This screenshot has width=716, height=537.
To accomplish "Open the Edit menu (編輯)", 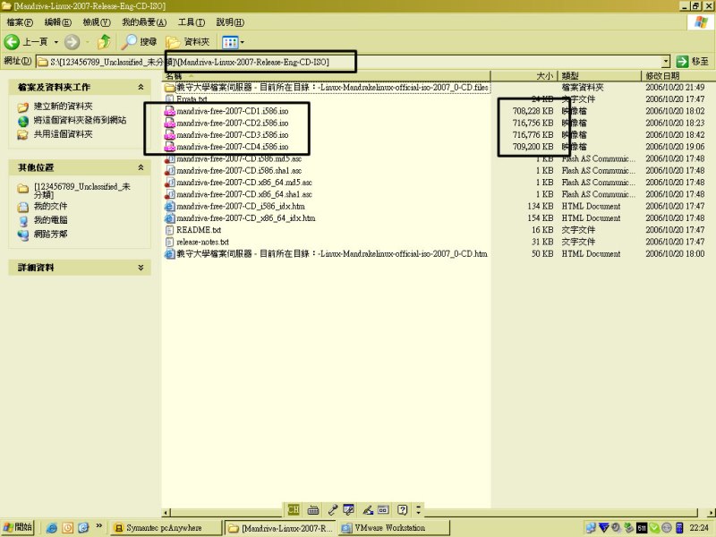I will [58, 21].
